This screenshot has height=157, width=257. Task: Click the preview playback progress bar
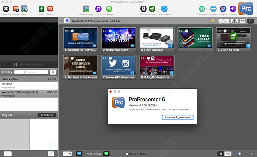pyautogui.click(x=31, y=64)
